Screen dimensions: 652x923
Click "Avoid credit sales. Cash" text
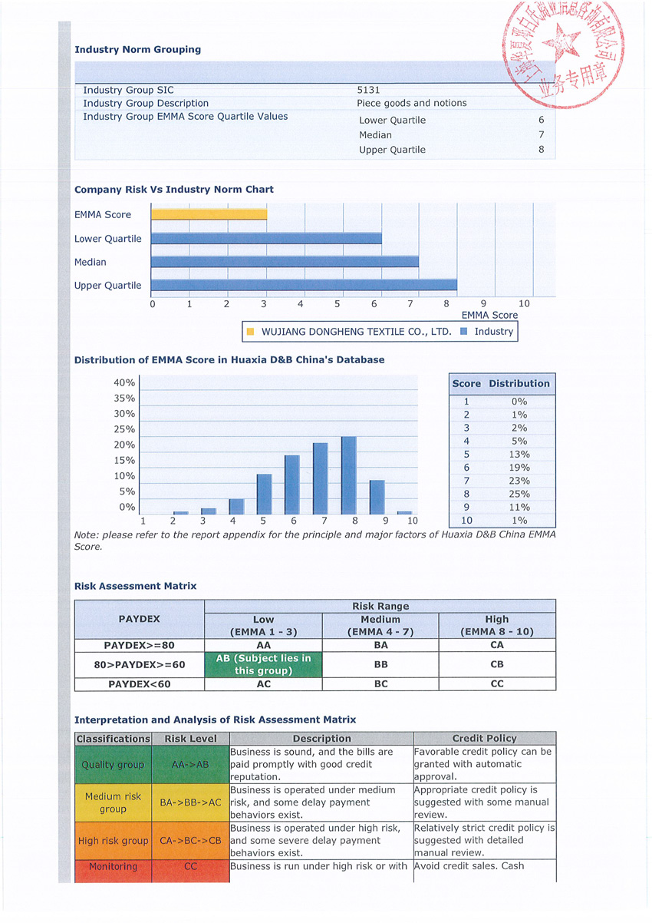click(469, 866)
